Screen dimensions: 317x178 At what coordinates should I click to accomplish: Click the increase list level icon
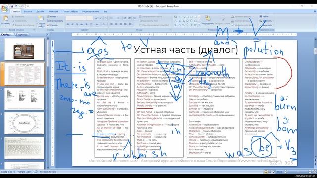129,18
